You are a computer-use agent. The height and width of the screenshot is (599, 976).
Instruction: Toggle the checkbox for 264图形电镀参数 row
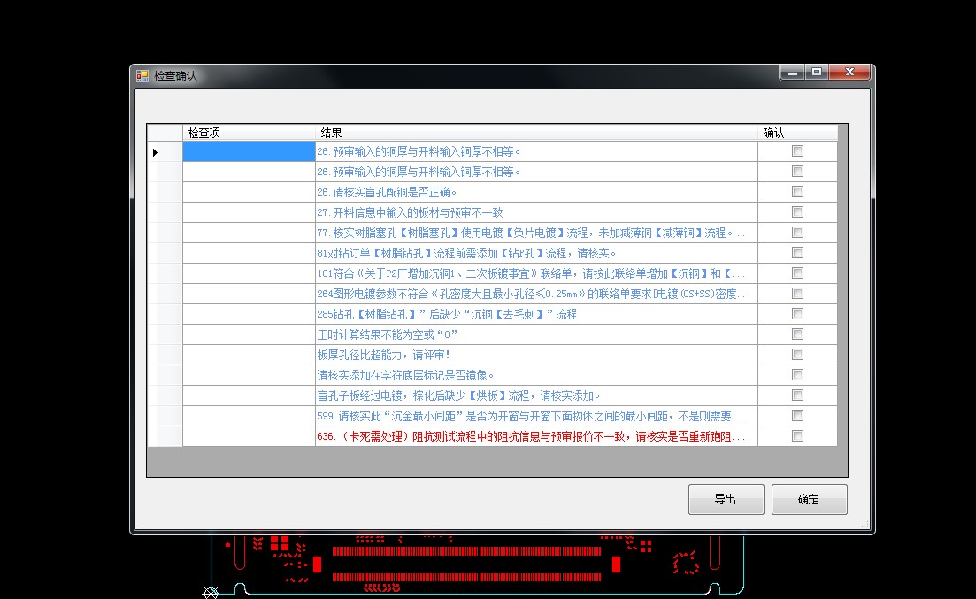click(x=797, y=293)
